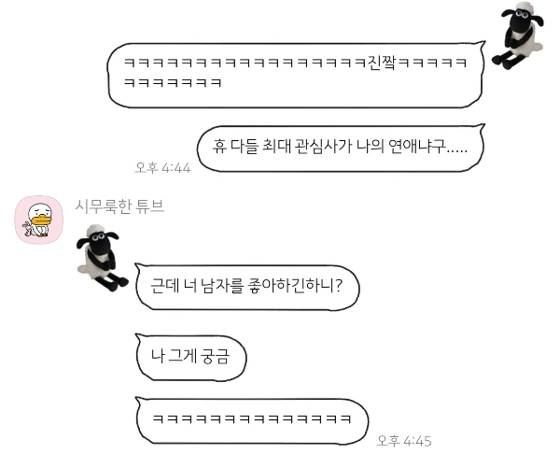Select the bubble 근데 너 남자를 좋아하긴하니?
Screen dimensions: 560x468
[247, 287]
